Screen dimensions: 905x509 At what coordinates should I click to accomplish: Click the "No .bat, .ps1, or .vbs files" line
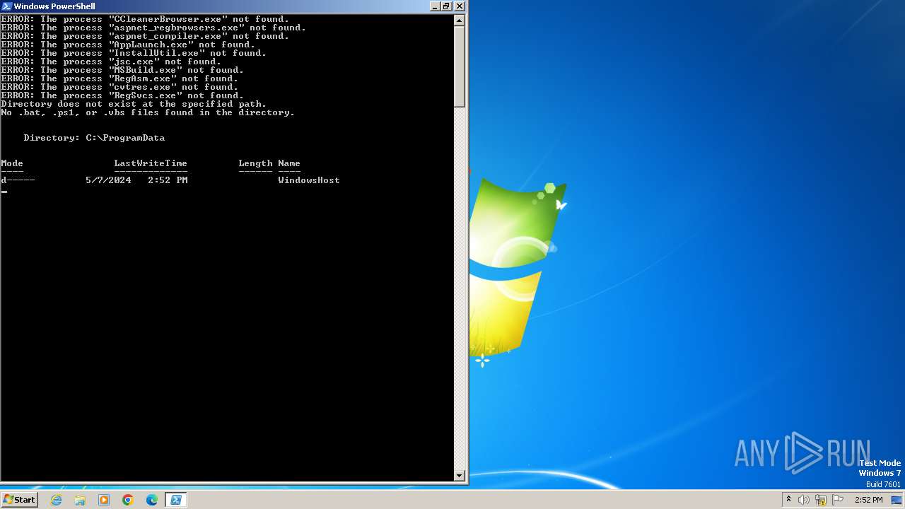click(x=148, y=112)
